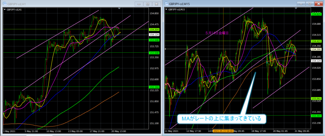Click the chart icon in the GBPJPY-cd,M15 title bar

[166, 4]
